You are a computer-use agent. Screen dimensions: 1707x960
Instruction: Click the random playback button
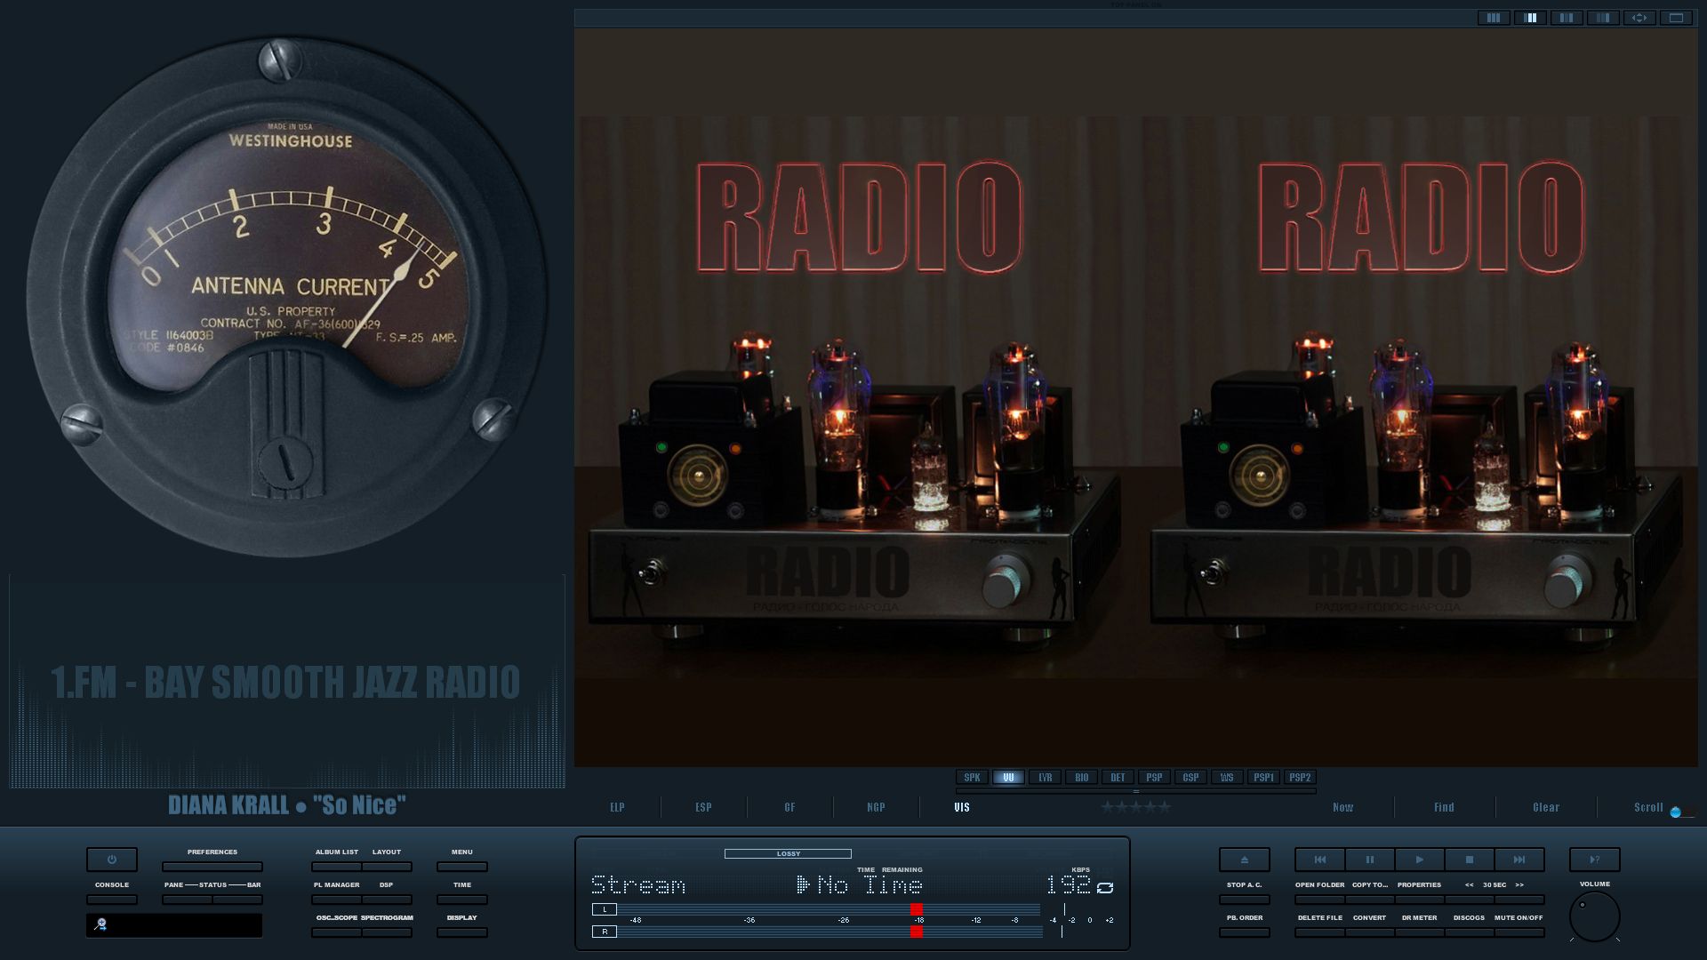coord(1594,860)
